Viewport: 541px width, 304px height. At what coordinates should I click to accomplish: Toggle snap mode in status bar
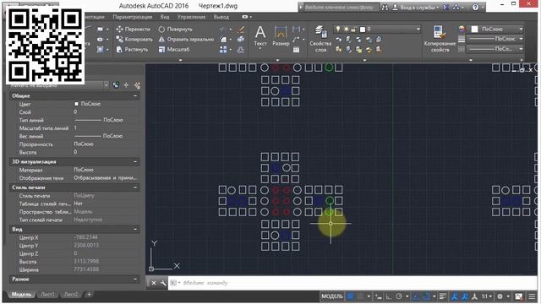[360, 296]
